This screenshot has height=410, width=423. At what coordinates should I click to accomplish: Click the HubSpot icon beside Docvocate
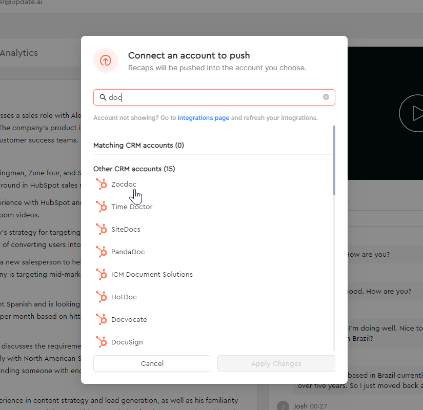pos(102,320)
